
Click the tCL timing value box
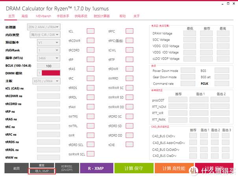(90, 31)
